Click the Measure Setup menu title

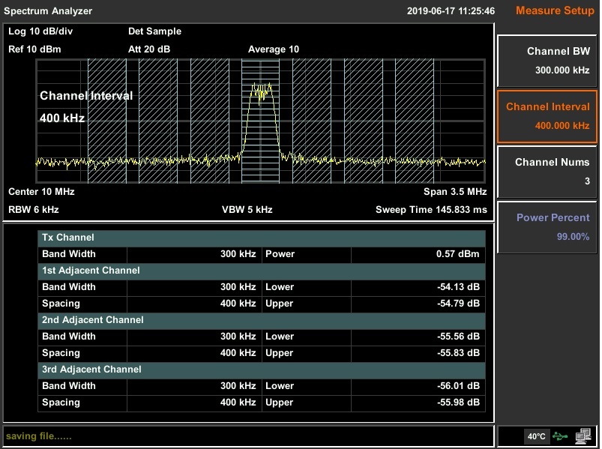pyautogui.click(x=552, y=10)
